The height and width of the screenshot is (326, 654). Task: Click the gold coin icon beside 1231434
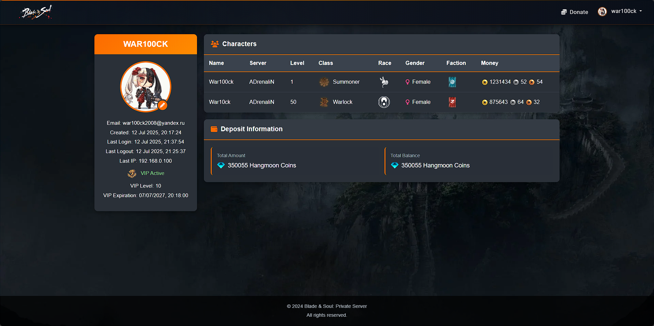point(485,82)
